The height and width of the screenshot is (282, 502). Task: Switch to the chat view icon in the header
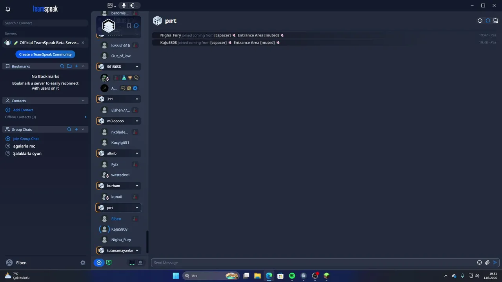point(488,21)
